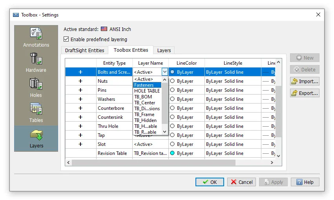Switch to the DraftSight Entities tab
Screen dimensions: 334x200
pyautogui.click(x=84, y=50)
